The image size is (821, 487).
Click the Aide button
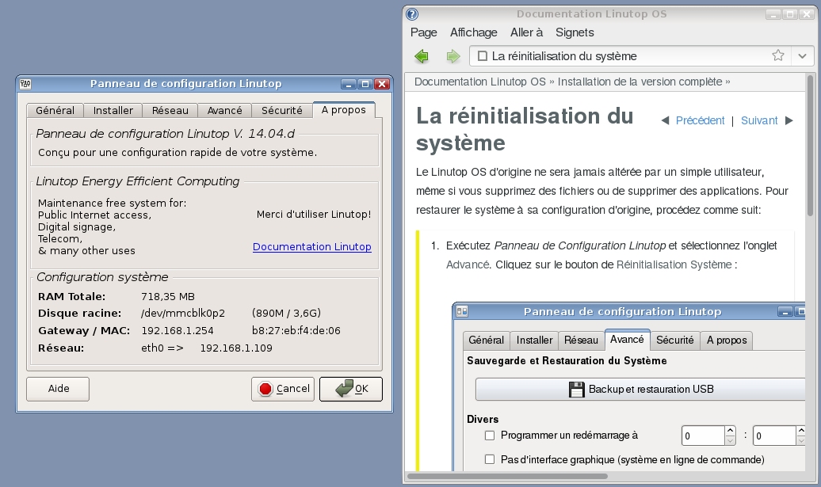[x=58, y=389]
